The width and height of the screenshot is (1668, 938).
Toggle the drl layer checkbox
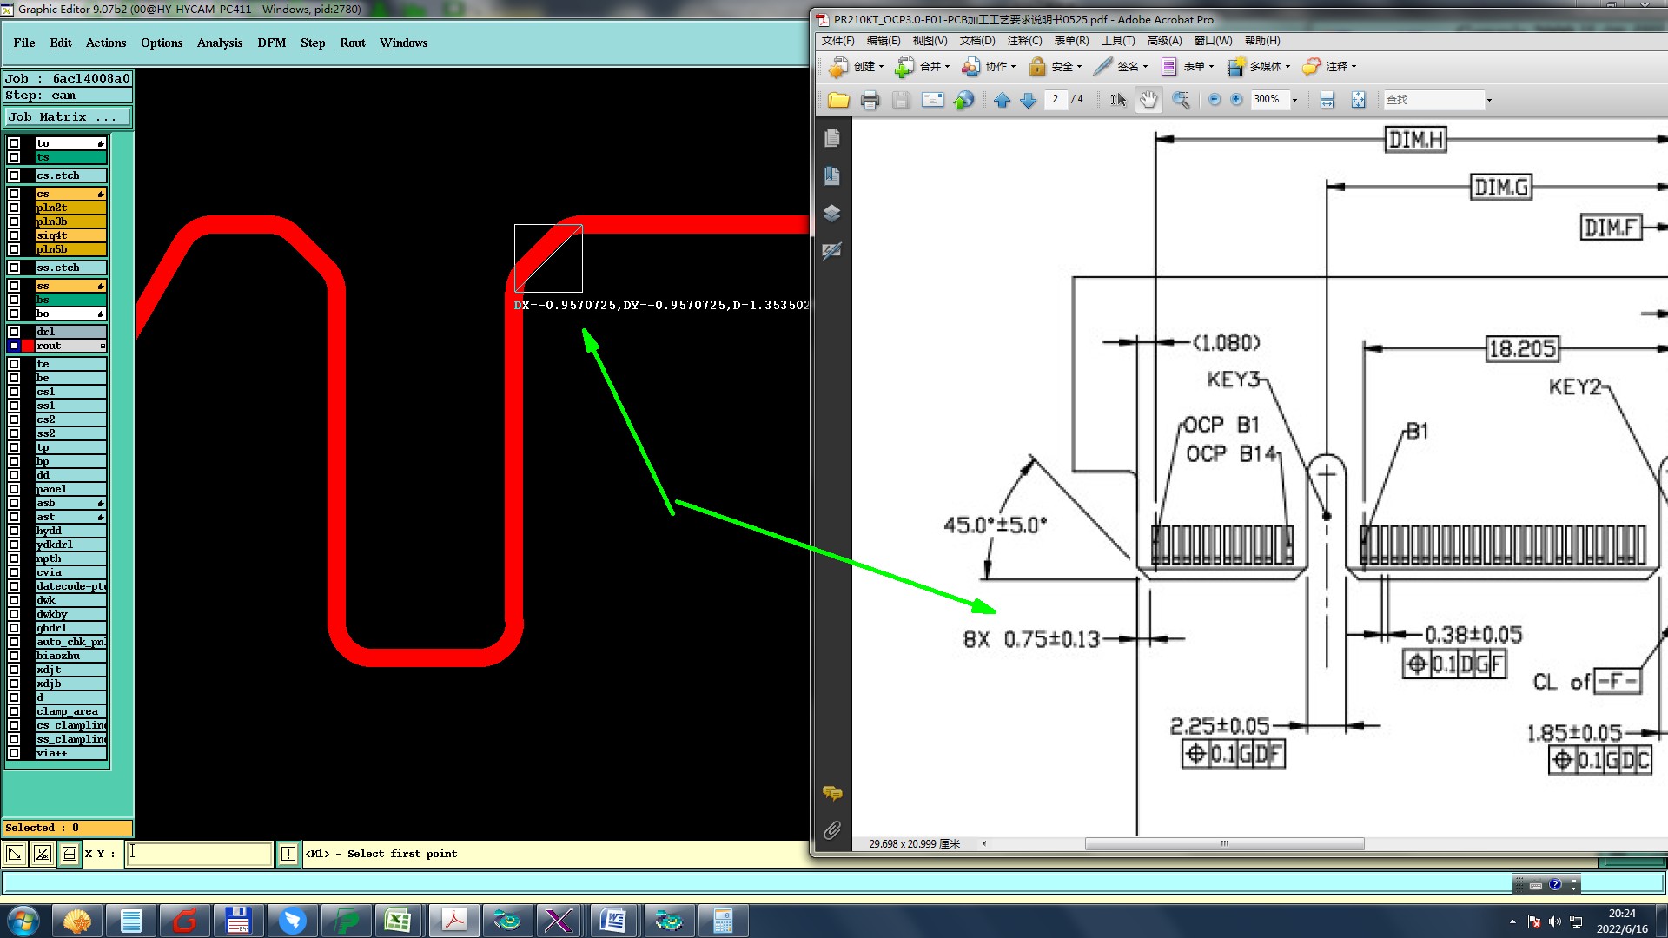(x=14, y=332)
